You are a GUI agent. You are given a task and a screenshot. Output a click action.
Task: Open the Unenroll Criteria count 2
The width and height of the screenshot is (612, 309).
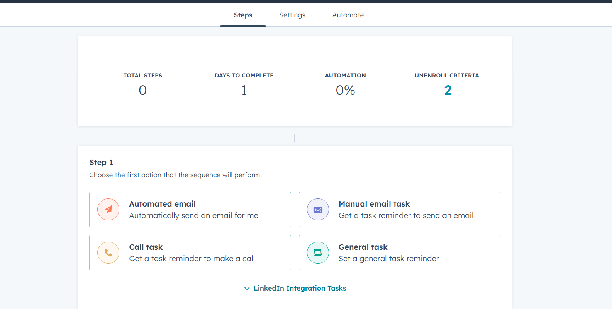[x=448, y=90]
